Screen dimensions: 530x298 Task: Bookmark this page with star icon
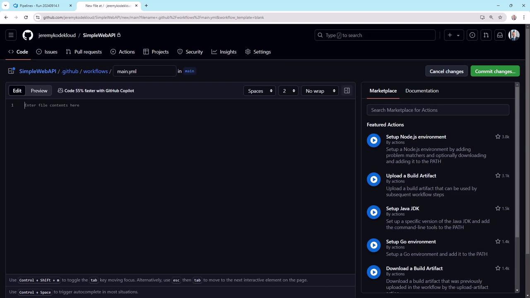500,17
